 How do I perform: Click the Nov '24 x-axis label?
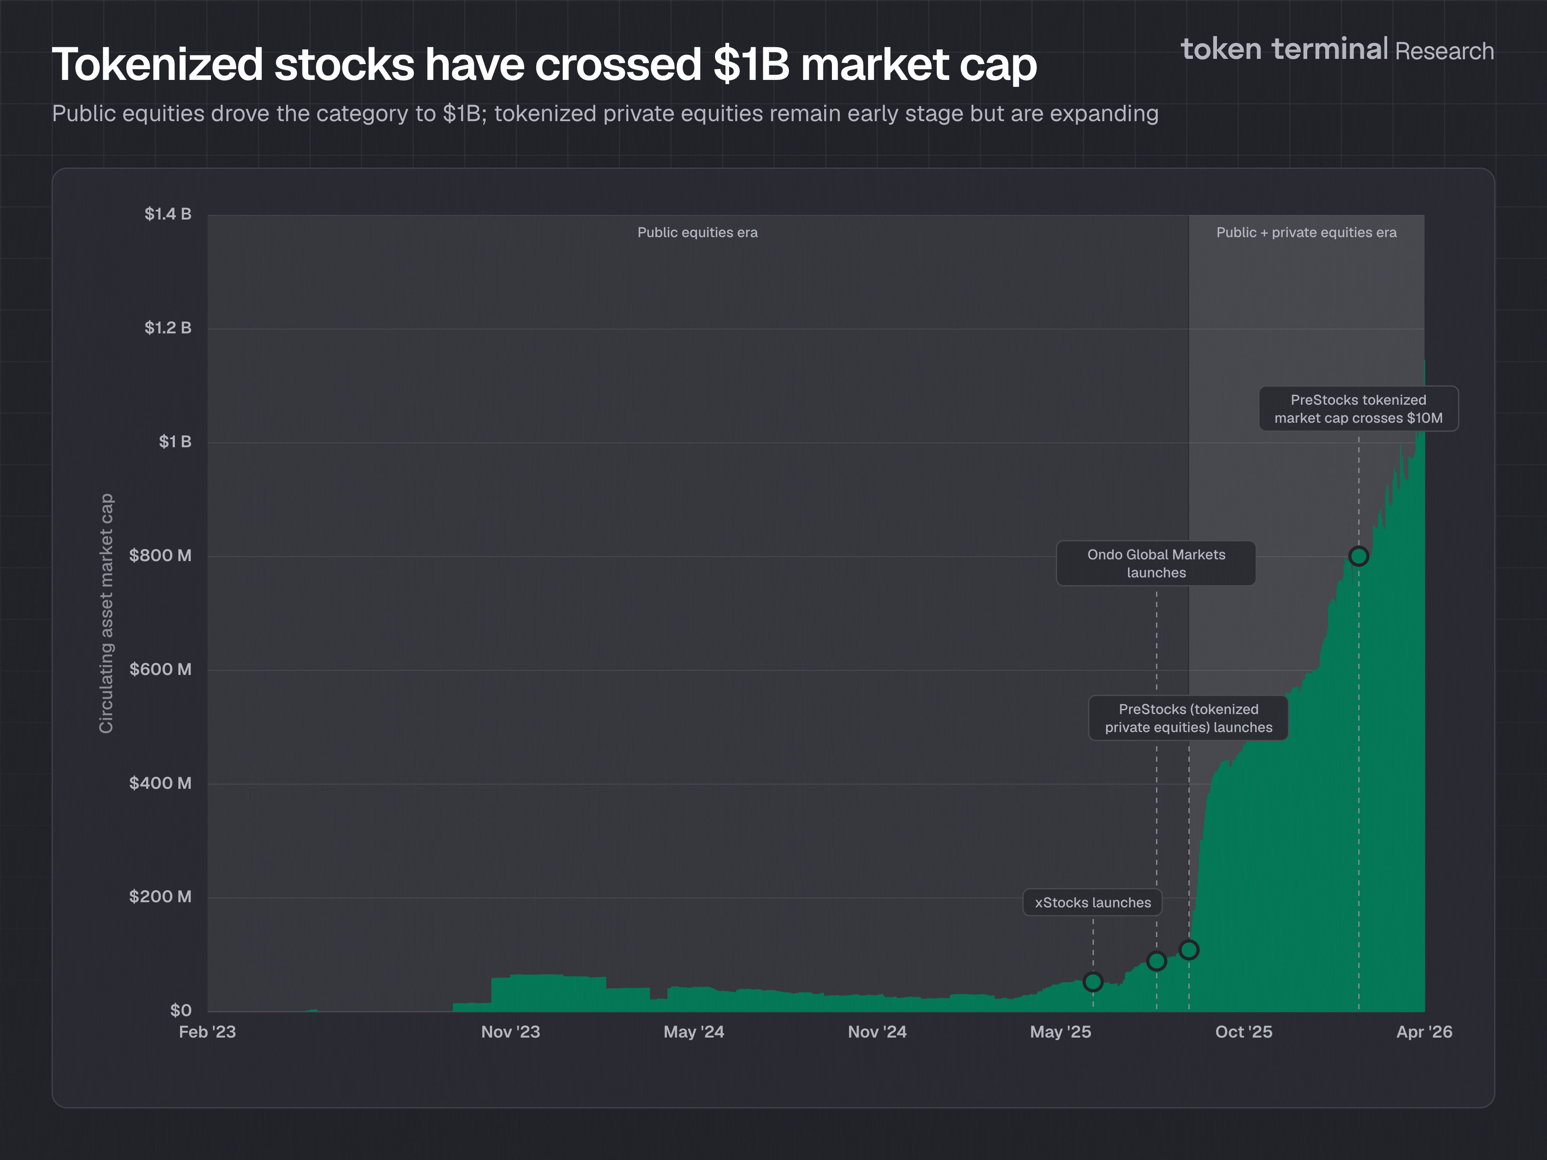click(876, 1032)
